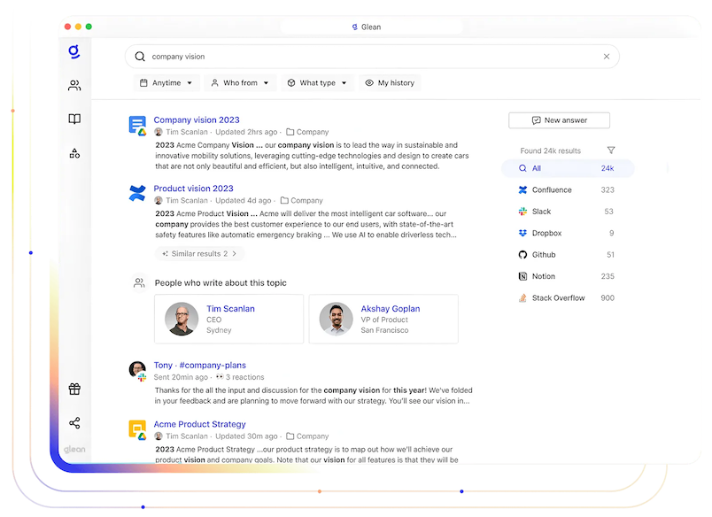Open the share icon in sidebar
712x517 pixels.
[x=74, y=423]
